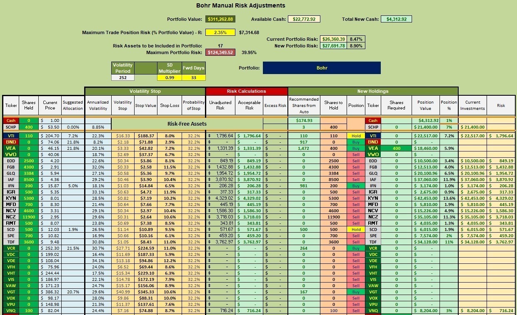Select the VNQ ticker in the first column
517x315 pixels.
pyautogui.click(x=11, y=310)
